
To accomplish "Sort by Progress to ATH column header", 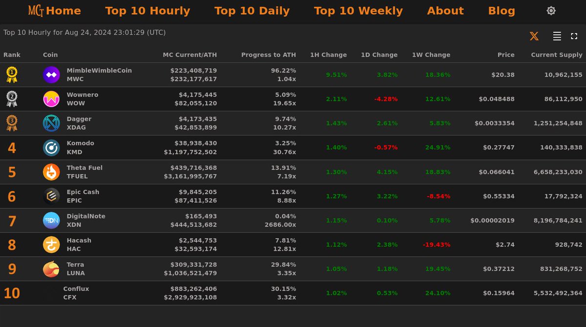I will 269,55.
